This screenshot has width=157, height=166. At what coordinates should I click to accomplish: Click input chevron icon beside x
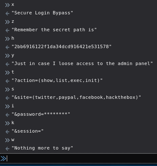[x=7, y=5]
